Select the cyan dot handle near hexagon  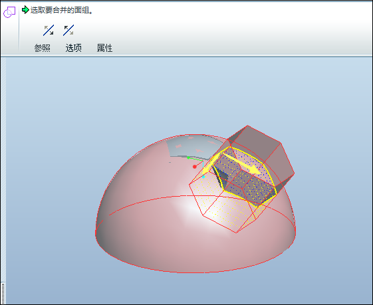[x=203, y=177]
